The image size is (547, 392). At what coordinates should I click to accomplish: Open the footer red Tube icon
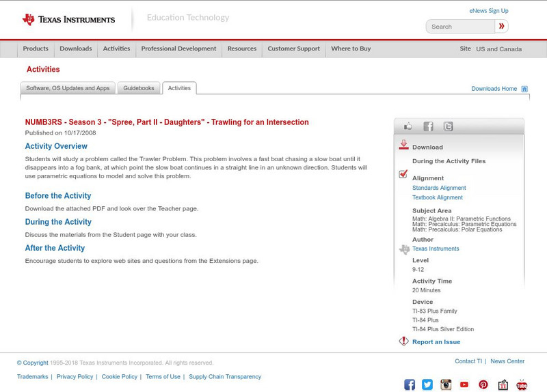[522, 384]
